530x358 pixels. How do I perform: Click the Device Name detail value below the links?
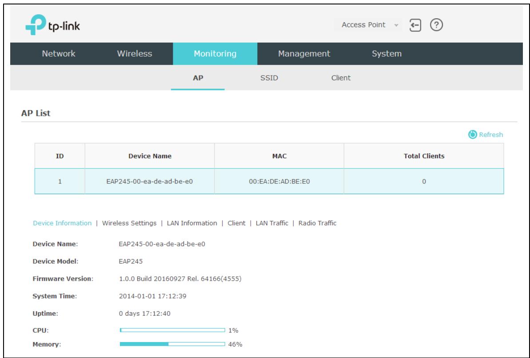162,244
